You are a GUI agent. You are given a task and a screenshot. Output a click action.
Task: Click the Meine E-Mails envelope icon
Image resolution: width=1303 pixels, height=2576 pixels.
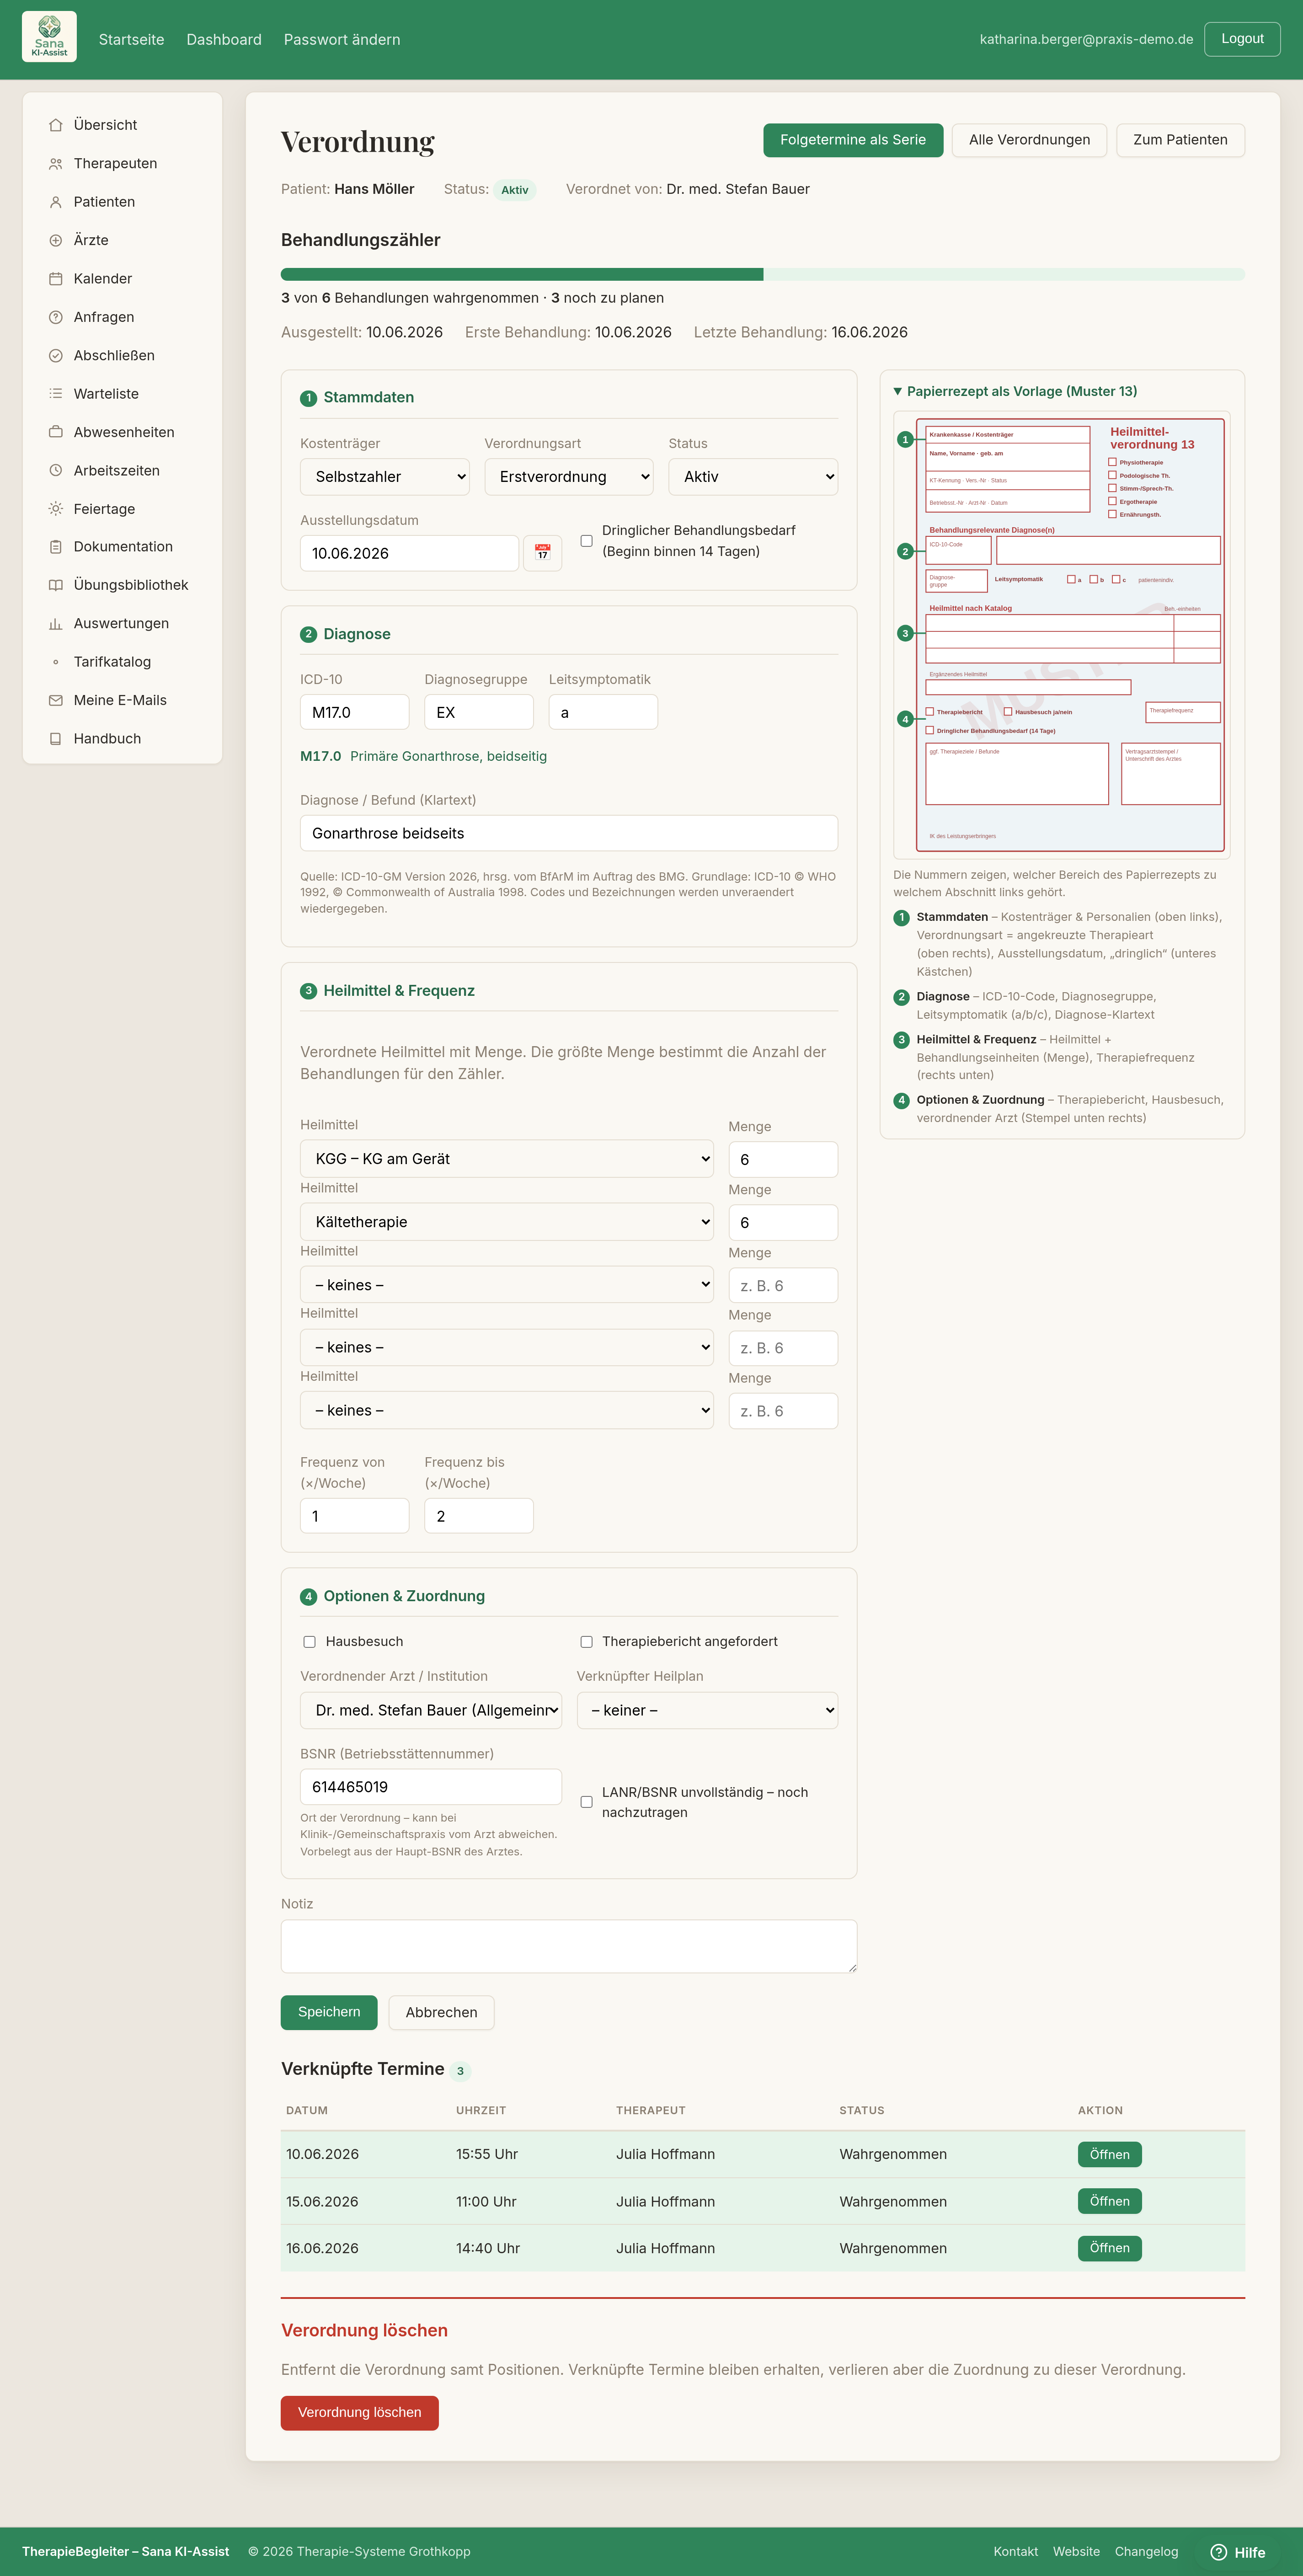click(x=56, y=701)
